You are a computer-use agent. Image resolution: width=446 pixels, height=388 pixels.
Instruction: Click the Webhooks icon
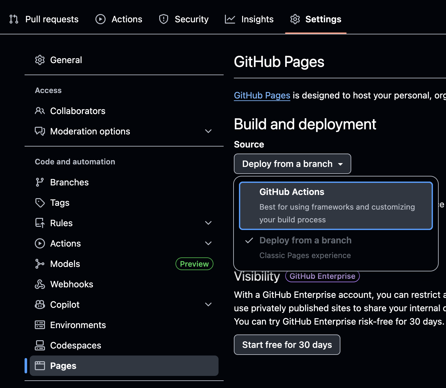coord(40,284)
